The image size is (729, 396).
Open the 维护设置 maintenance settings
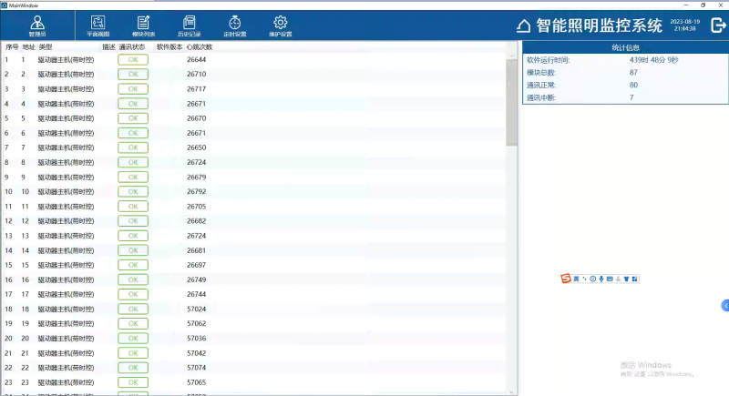pyautogui.click(x=281, y=25)
